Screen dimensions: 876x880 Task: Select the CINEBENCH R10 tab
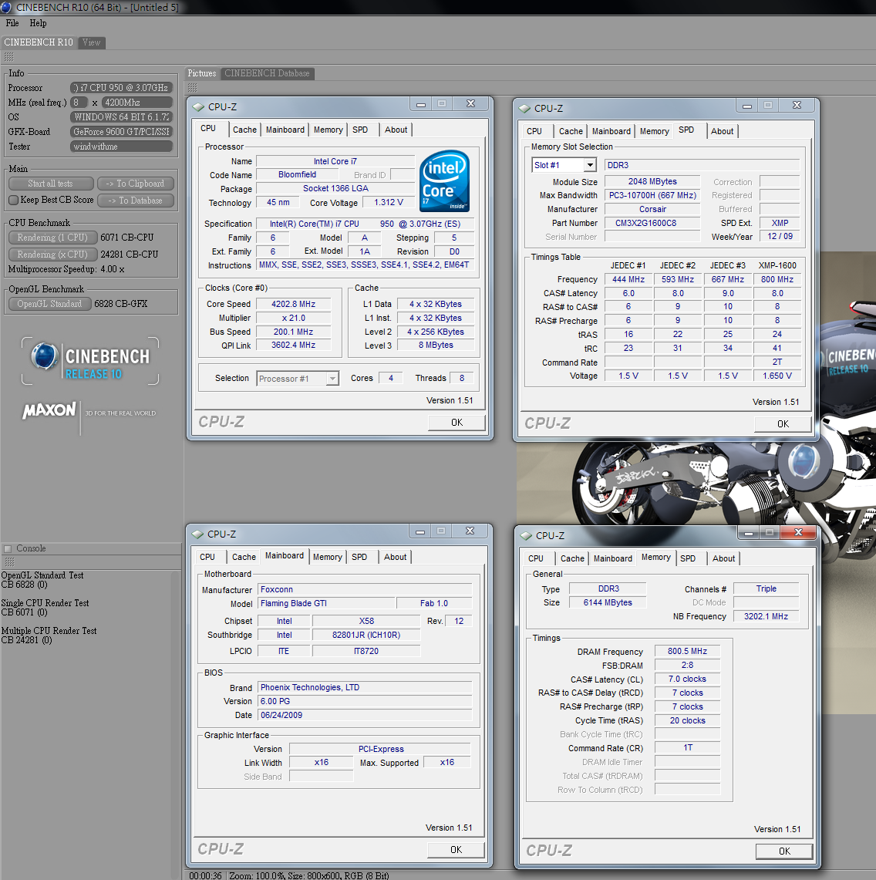point(39,42)
